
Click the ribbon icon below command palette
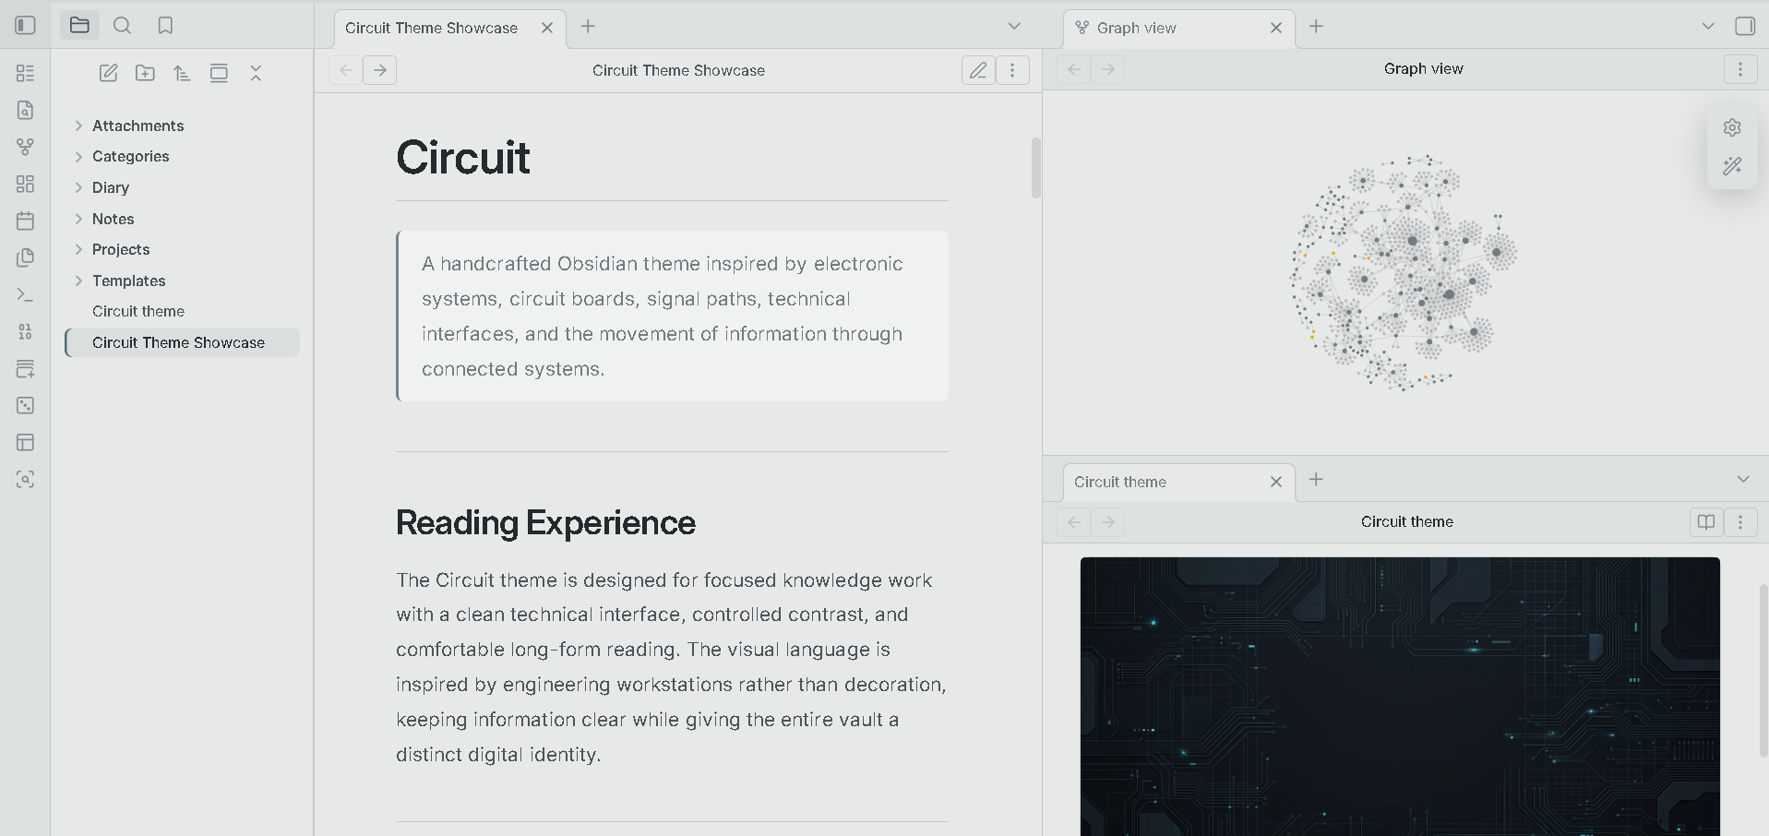point(26,331)
